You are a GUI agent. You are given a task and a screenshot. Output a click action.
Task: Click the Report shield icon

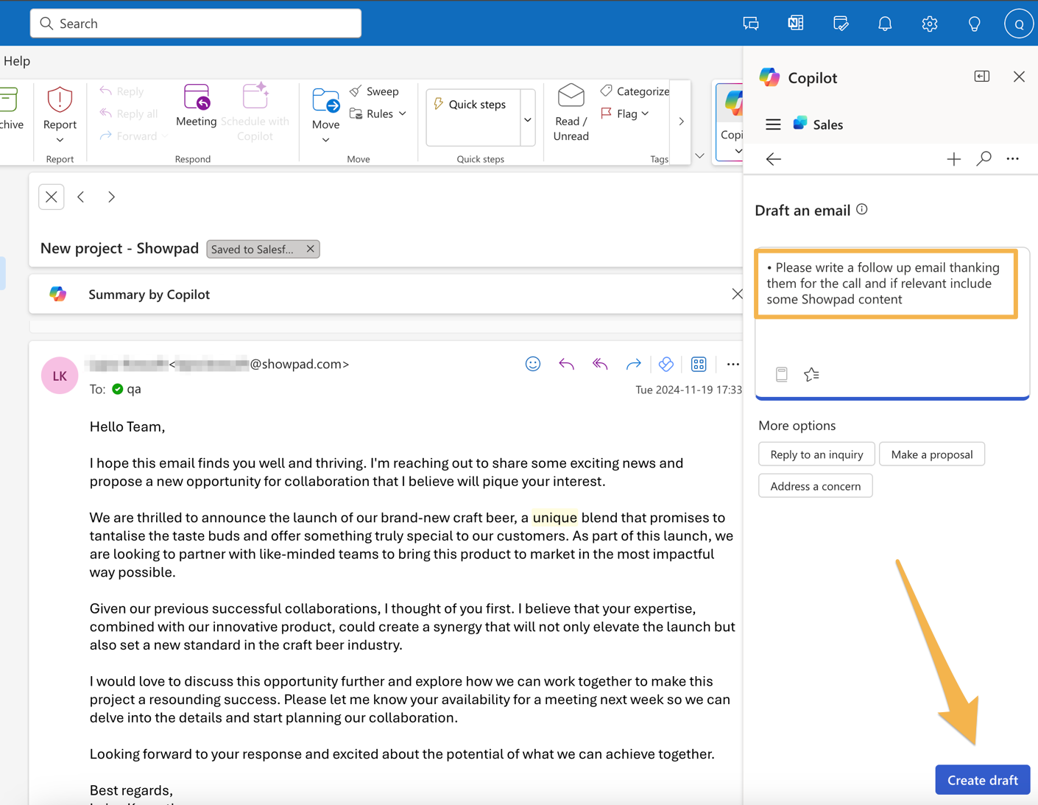[x=60, y=99]
